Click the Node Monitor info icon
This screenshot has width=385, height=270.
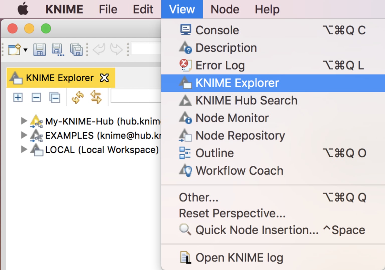185,118
